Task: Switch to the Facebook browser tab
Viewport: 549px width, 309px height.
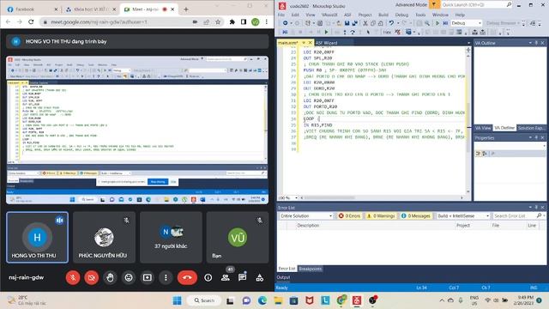Action: coord(32,9)
